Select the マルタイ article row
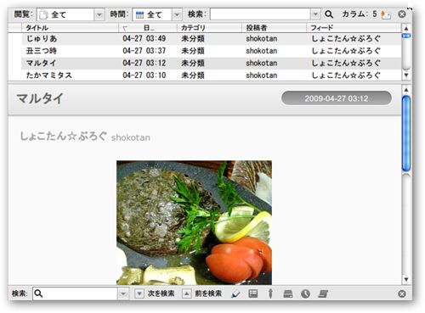The width and height of the screenshot is (425, 313). click(x=212, y=63)
